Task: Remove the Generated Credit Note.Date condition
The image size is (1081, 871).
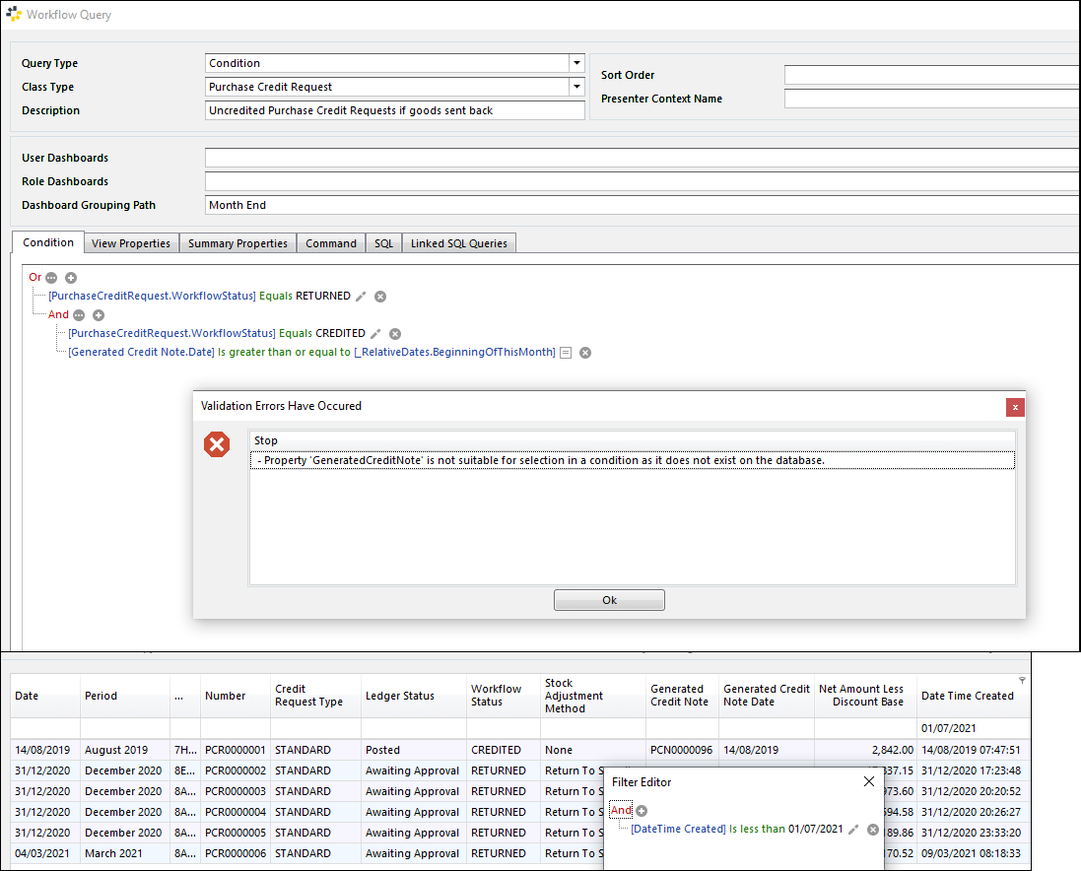Action: (585, 353)
